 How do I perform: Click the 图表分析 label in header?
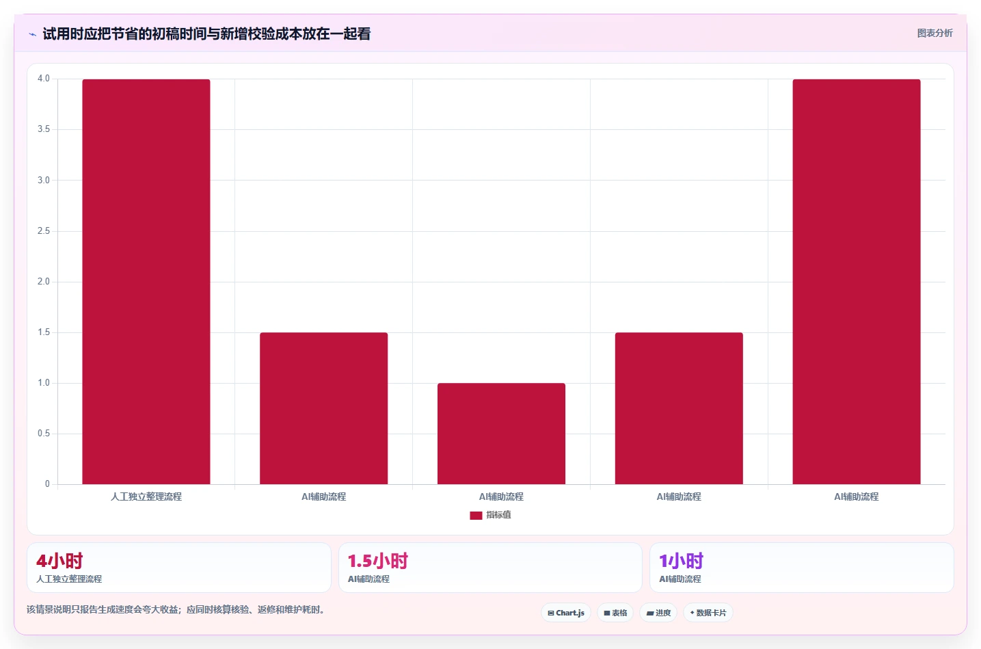tap(935, 33)
